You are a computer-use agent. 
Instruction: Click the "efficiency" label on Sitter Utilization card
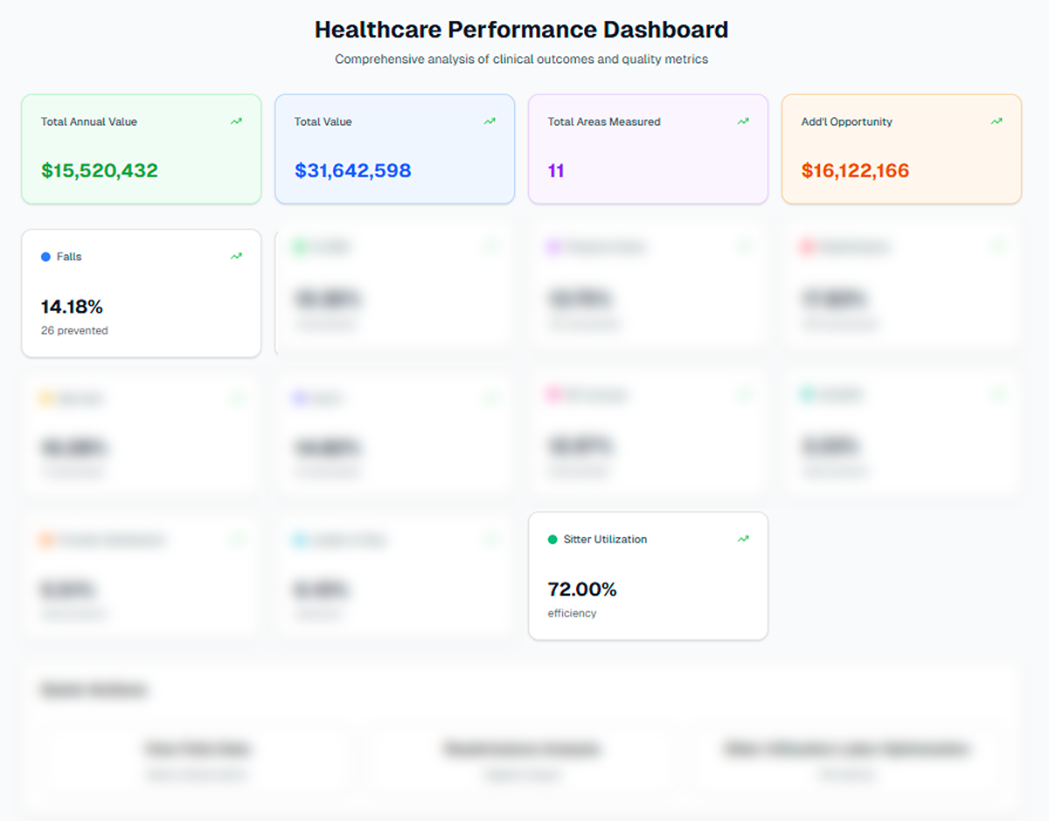572,612
